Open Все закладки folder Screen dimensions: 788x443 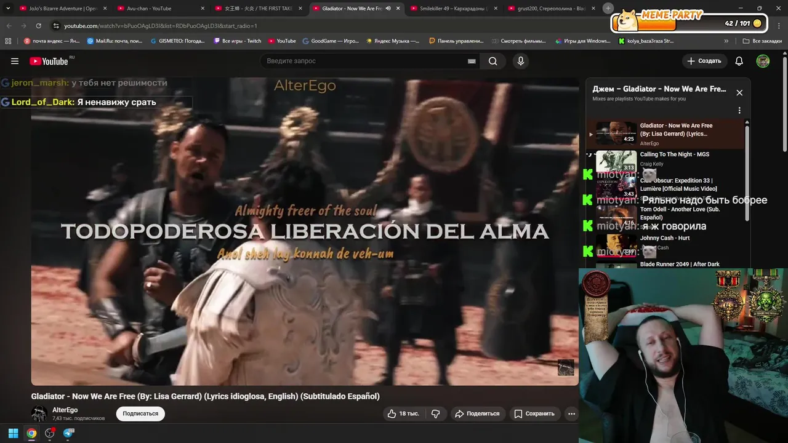763,41
